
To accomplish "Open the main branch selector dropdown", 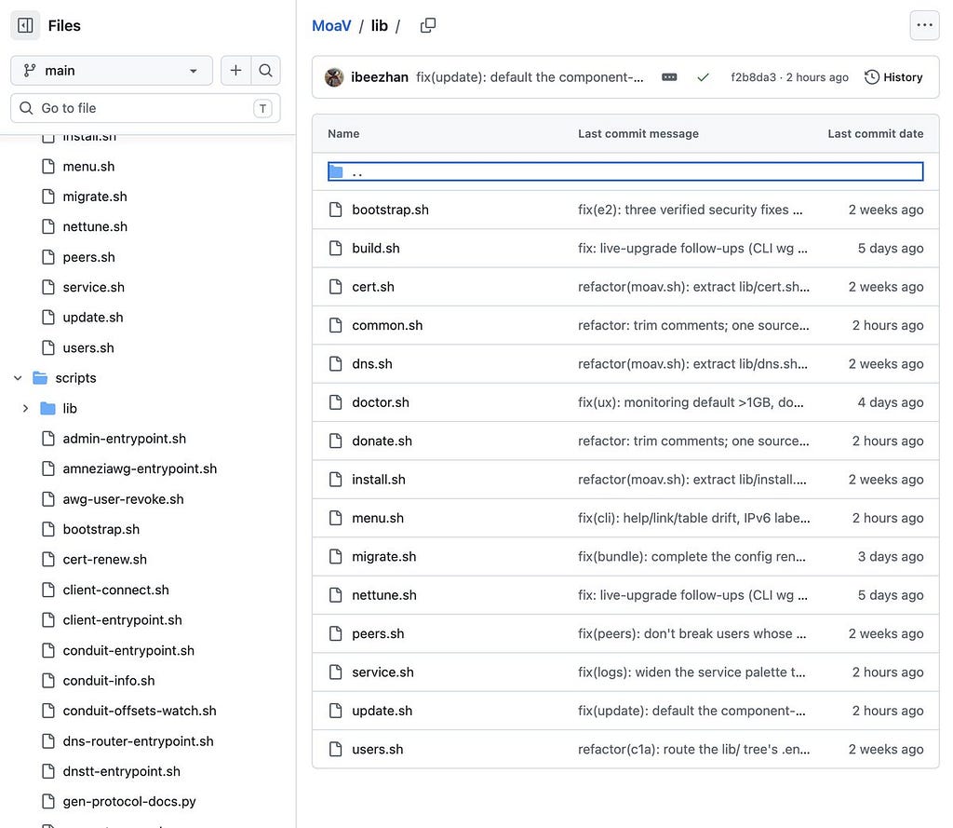I will pyautogui.click(x=112, y=71).
